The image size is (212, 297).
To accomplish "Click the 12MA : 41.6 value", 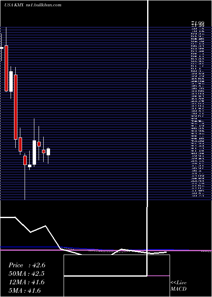I will point(27,282).
